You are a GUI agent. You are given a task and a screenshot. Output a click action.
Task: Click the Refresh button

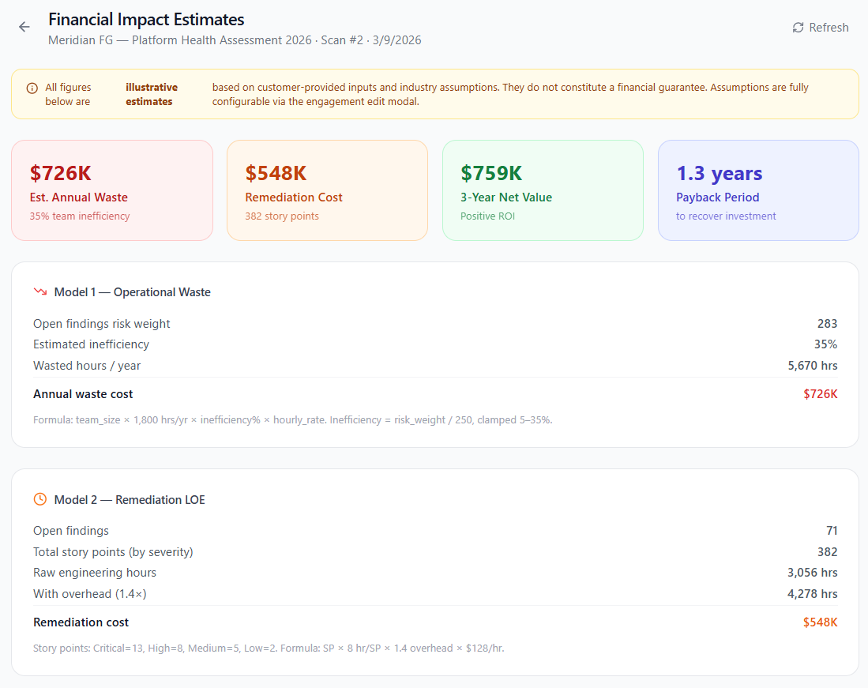coord(820,28)
